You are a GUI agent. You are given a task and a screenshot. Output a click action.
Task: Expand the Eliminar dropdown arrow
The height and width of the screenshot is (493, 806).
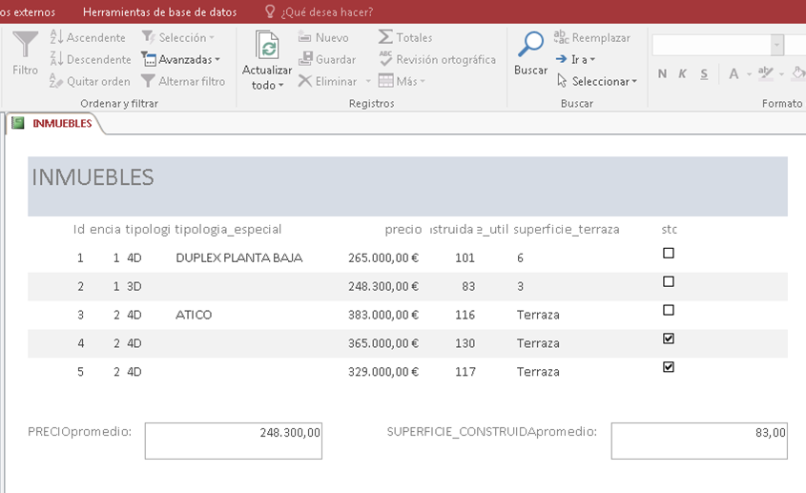[x=368, y=81]
